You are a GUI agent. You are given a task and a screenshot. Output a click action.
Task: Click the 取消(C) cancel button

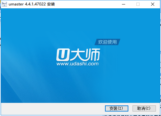click(x=144, y=108)
